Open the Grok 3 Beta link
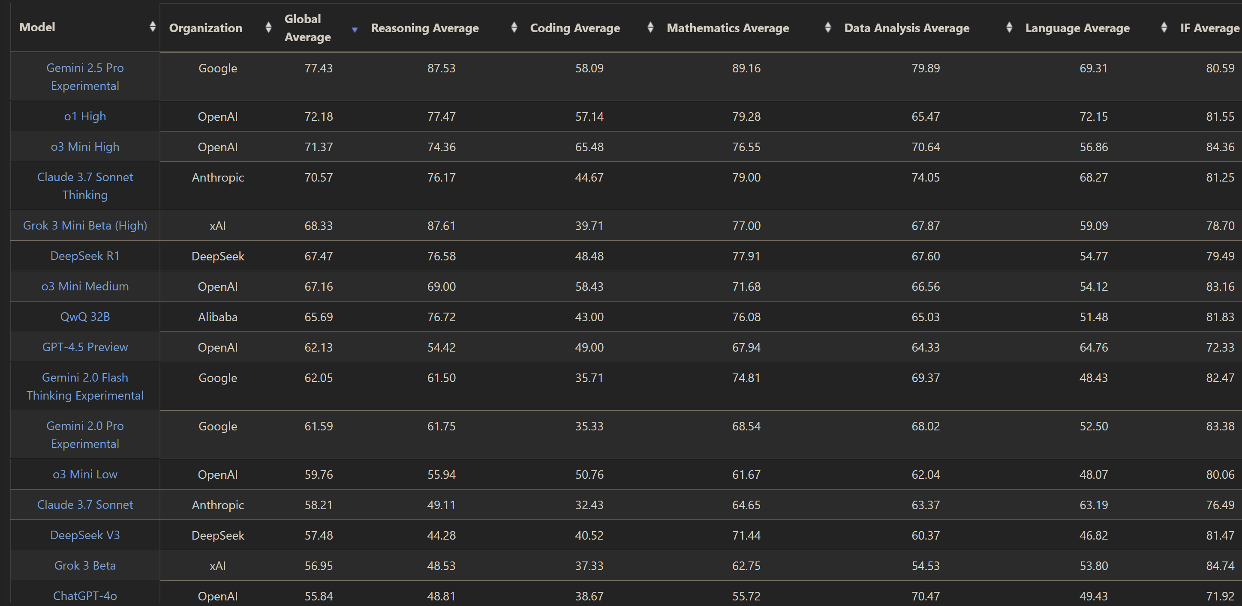The width and height of the screenshot is (1242, 606). point(85,565)
